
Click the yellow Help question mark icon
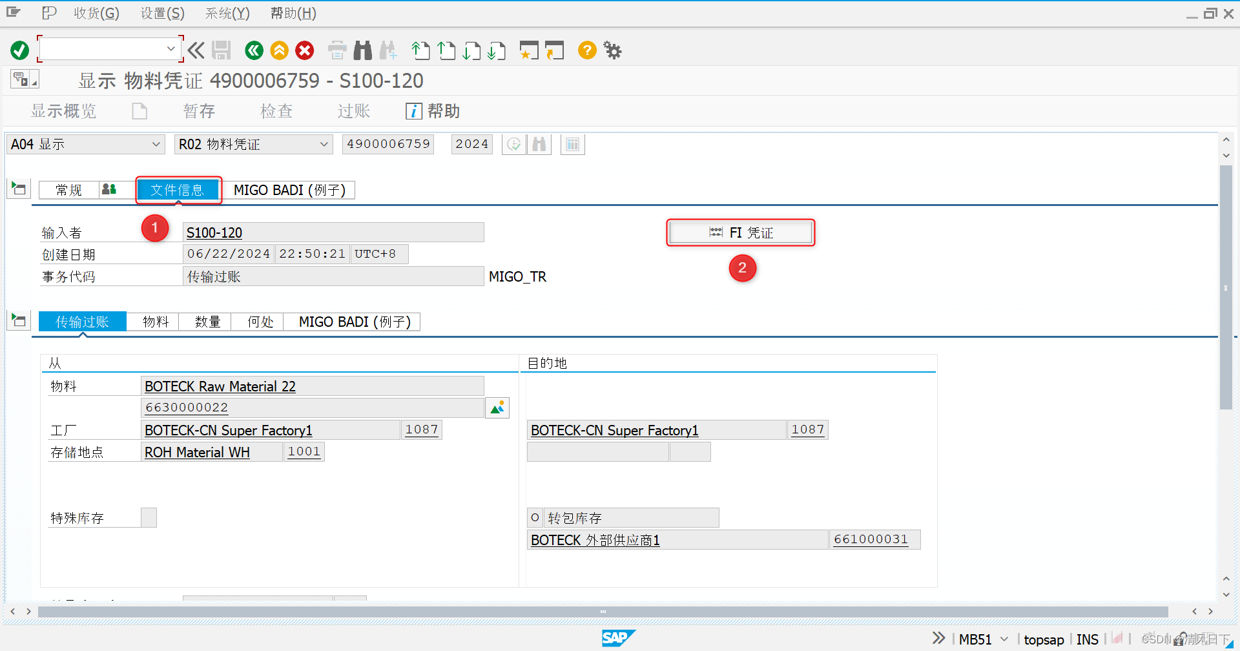coord(587,50)
